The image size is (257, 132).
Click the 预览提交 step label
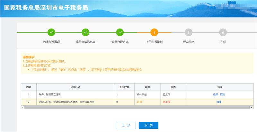pyautogui.click(x=189, y=42)
